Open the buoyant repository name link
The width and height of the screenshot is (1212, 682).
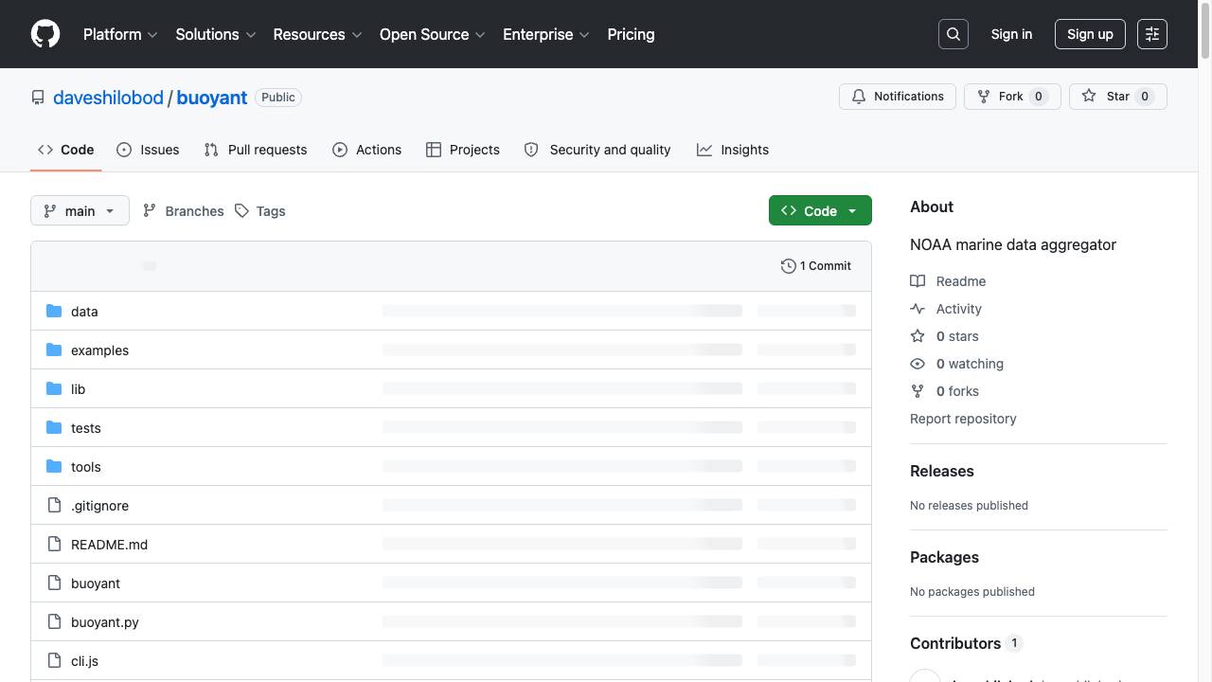[212, 98]
